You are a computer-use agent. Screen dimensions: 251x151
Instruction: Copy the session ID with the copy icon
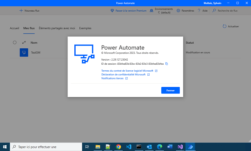click(167, 64)
